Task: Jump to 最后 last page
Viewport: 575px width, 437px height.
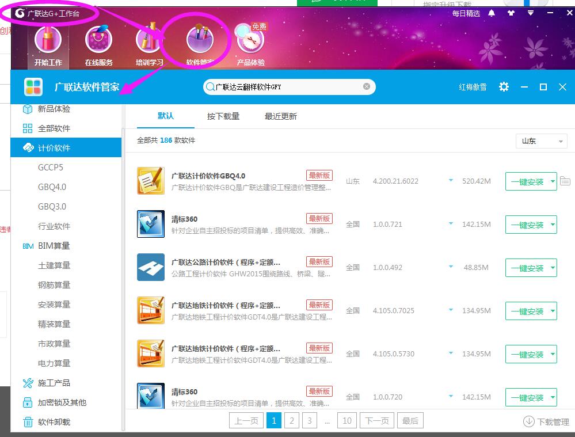Action: tap(410, 420)
